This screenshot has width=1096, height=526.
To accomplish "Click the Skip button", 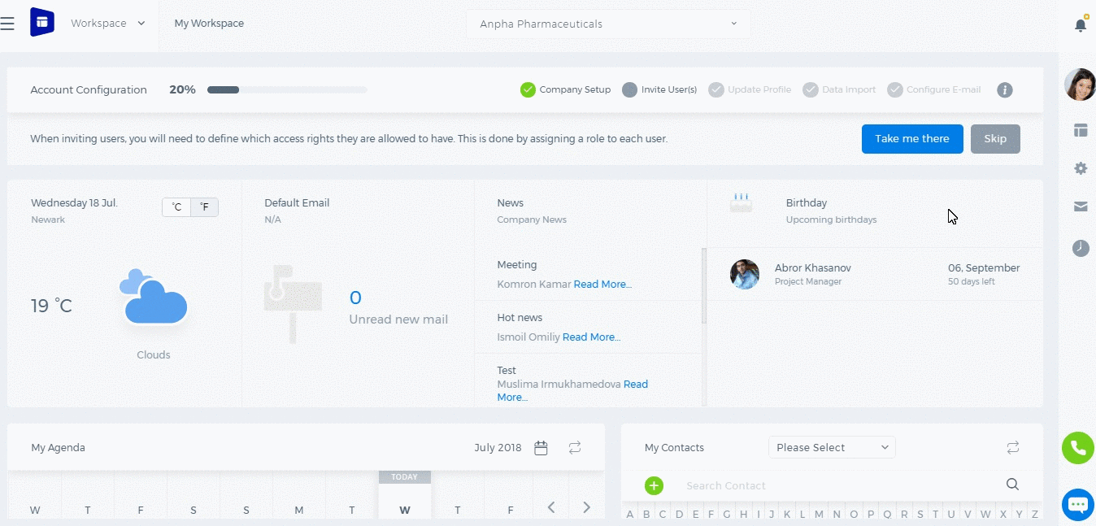I will pyautogui.click(x=995, y=139).
